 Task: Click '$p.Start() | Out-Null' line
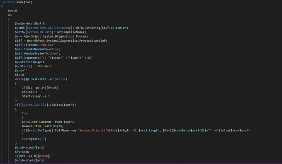coord(33,67)
